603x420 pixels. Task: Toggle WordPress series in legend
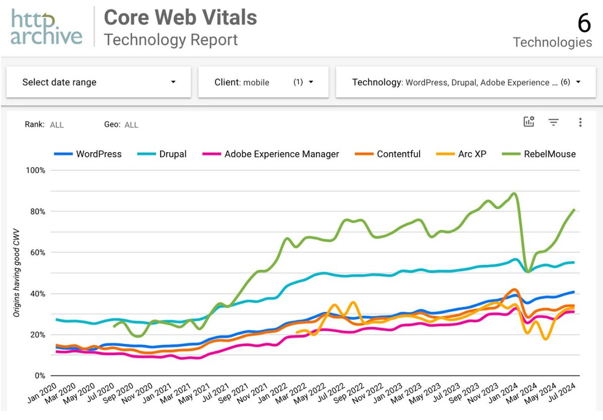tap(88, 154)
